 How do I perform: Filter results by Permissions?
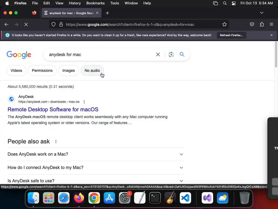[x=42, y=70]
